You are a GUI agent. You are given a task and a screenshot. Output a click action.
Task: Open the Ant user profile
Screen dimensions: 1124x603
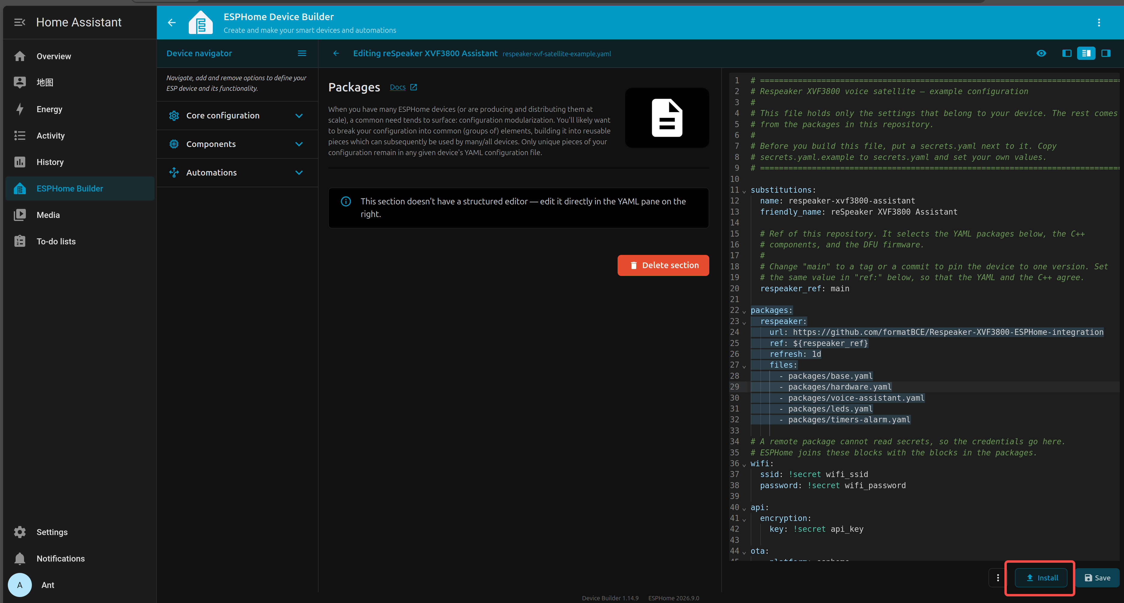[x=80, y=585]
